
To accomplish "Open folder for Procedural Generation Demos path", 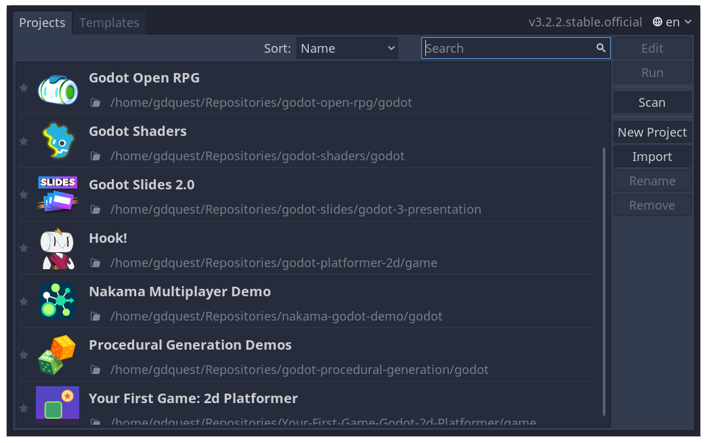I will click(x=95, y=370).
